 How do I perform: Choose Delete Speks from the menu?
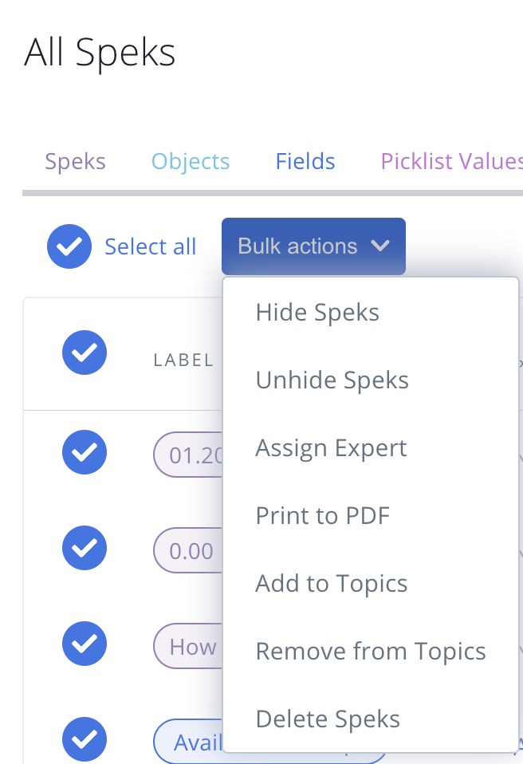click(x=328, y=719)
